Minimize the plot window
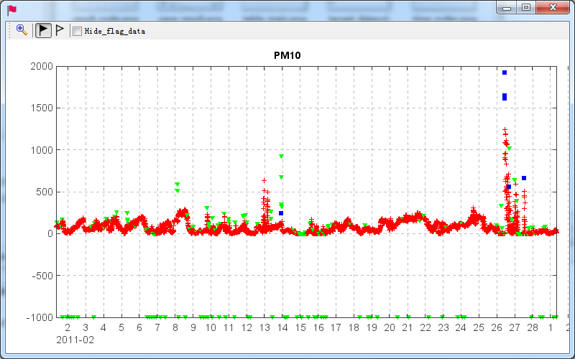Image resolution: width=575 pixels, height=359 pixels. click(x=507, y=7)
